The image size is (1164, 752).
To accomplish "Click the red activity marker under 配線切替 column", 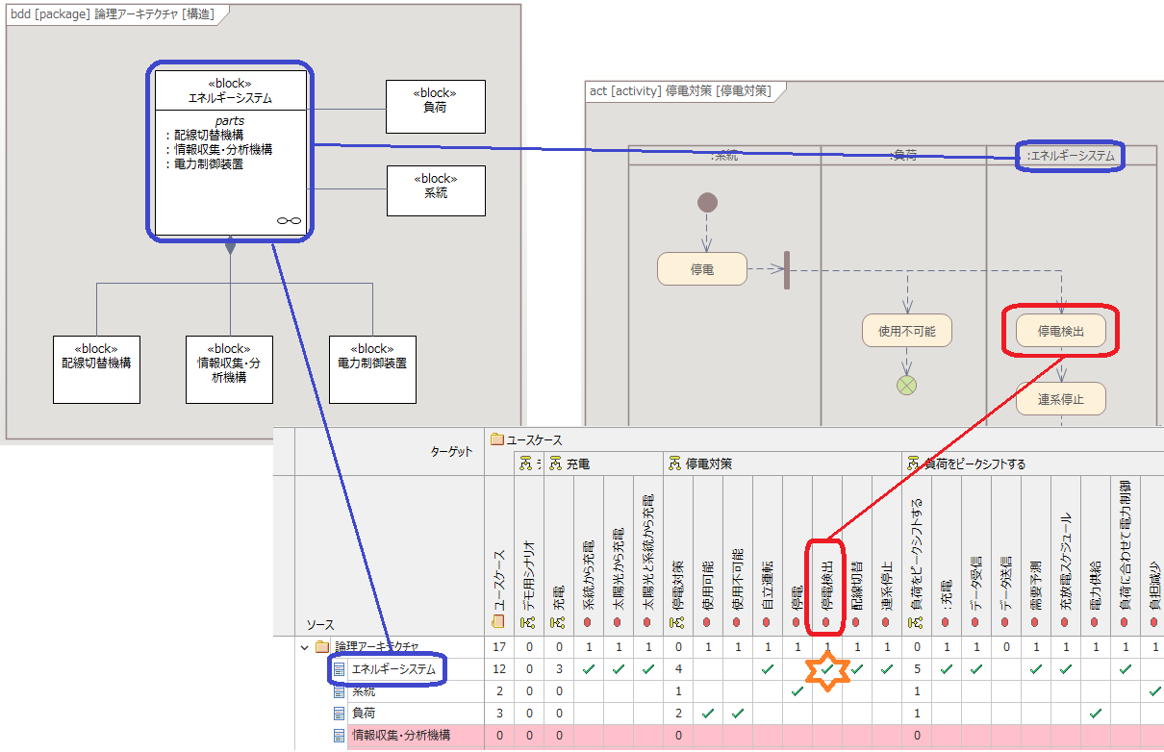I will pyautogui.click(x=856, y=624).
